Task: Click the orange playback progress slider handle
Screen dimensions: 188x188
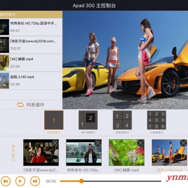Action: point(81,181)
